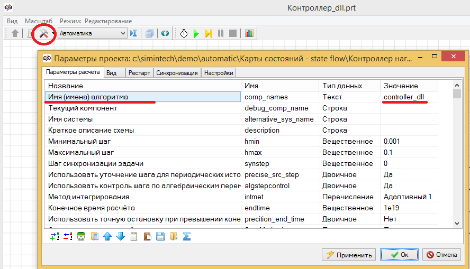The width and height of the screenshot is (470, 269).
Task: Click remove-row icon with red minus
Action: click(x=68, y=236)
